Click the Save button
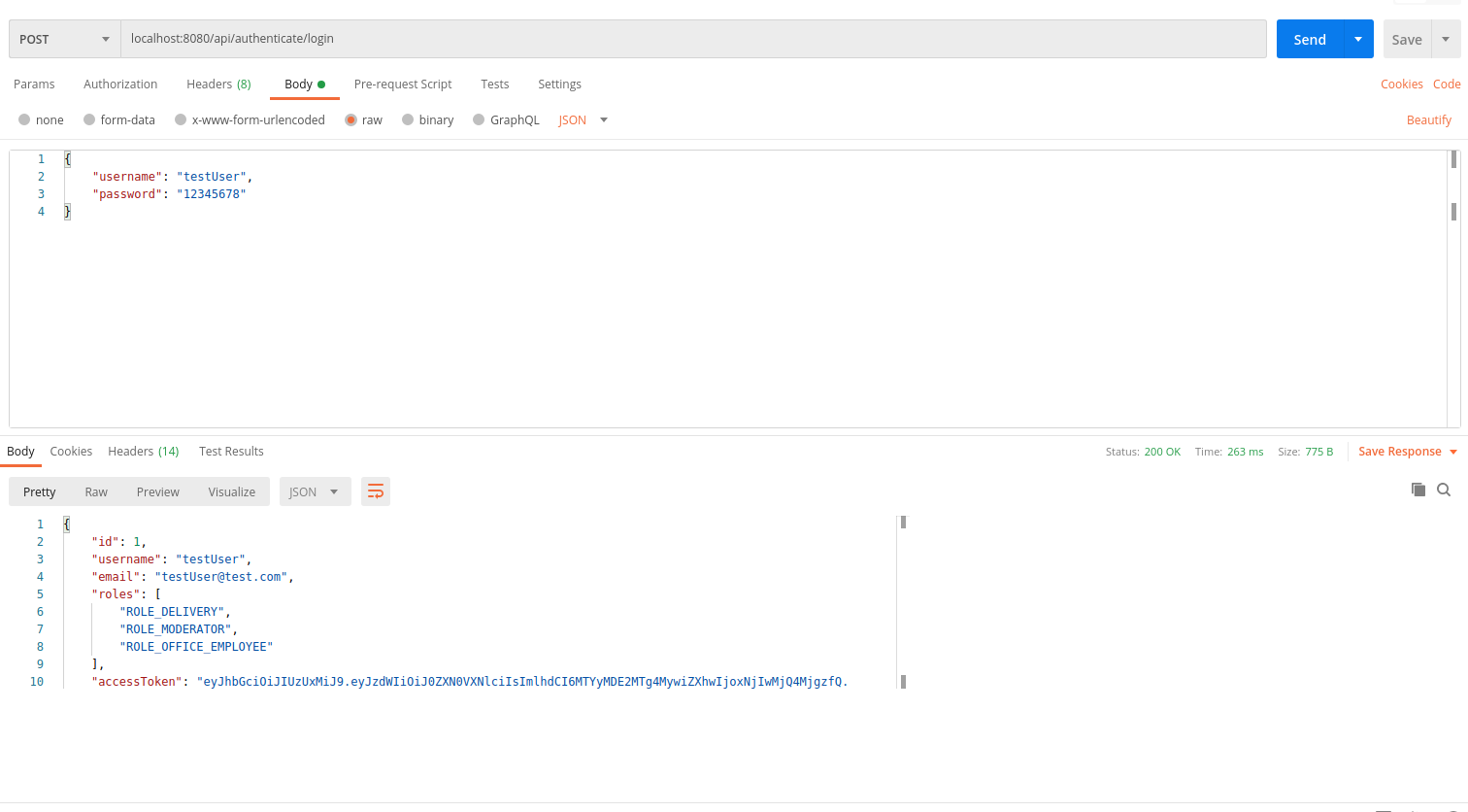1468x812 pixels. [1407, 39]
